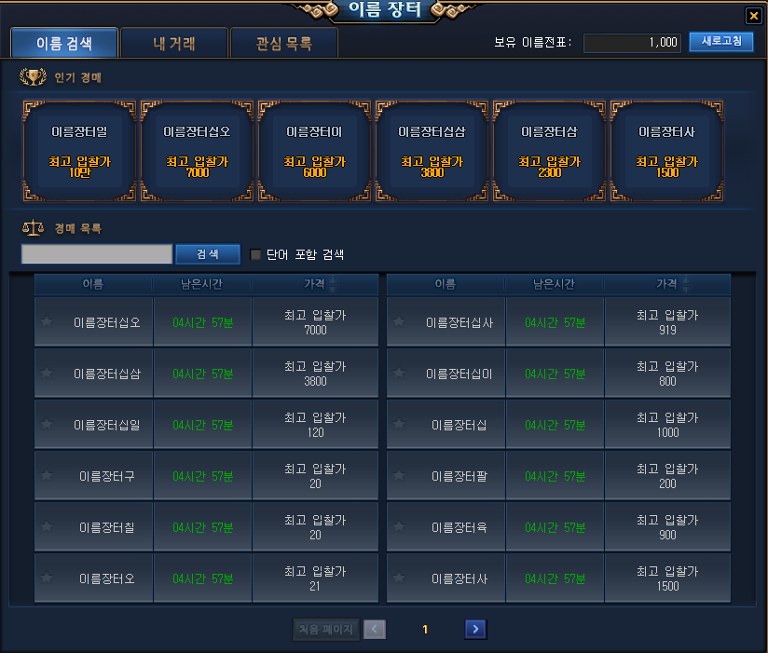Toggle favorite star for 이름장터오
This screenshot has height=653, width=768.
pyautogui.click(x=47, y=578)
